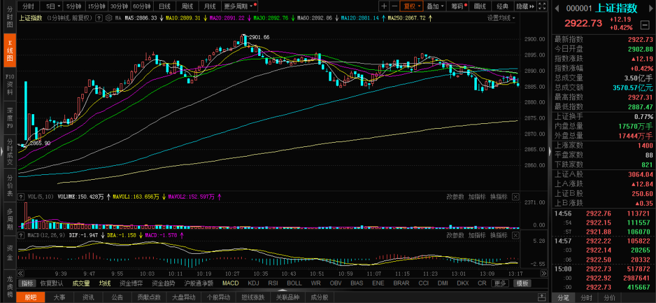Open 叠加 overlay dropdown
This screenshot has height=303, width=656.
pyautogui.click(x=435, y=6)
